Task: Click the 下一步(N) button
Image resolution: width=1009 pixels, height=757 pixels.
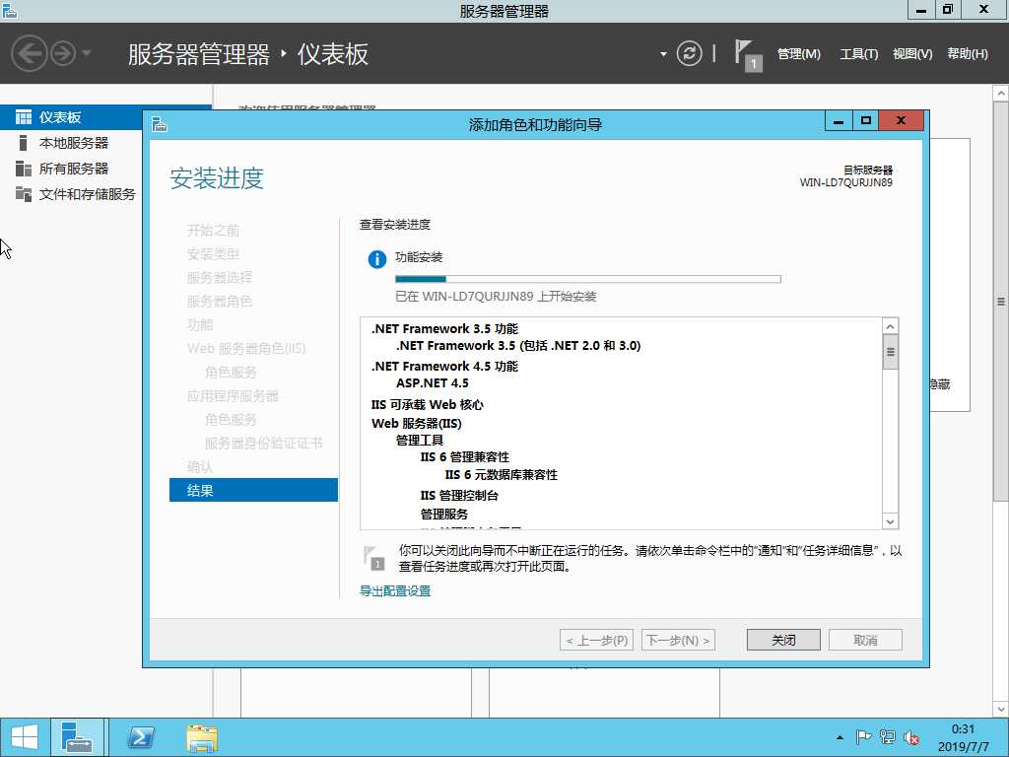Action: tap(678, 640)
